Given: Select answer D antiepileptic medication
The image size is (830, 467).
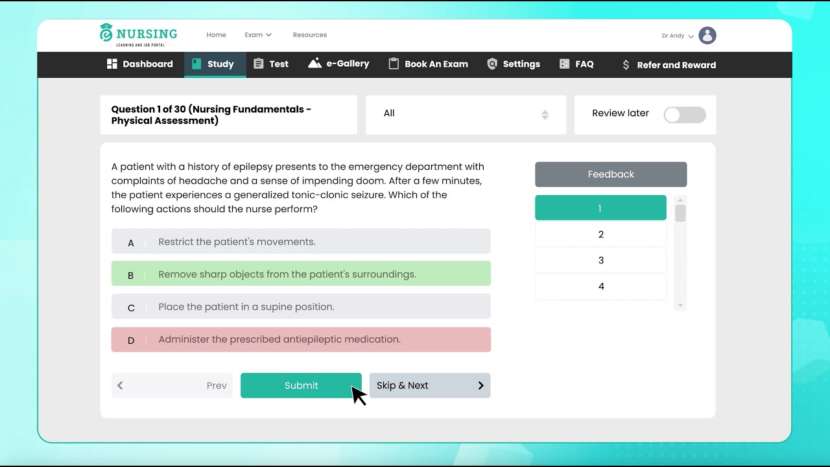Looking at the screenshot, I should point(301,339).
